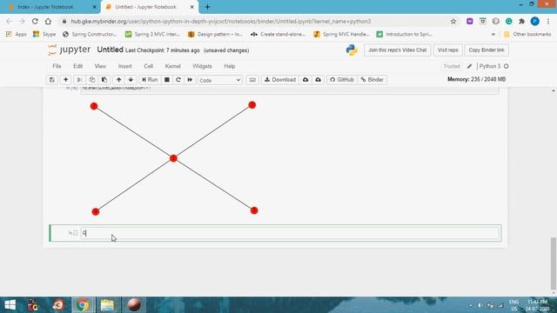Open the Kernel menu

click(x=172, y=66)
